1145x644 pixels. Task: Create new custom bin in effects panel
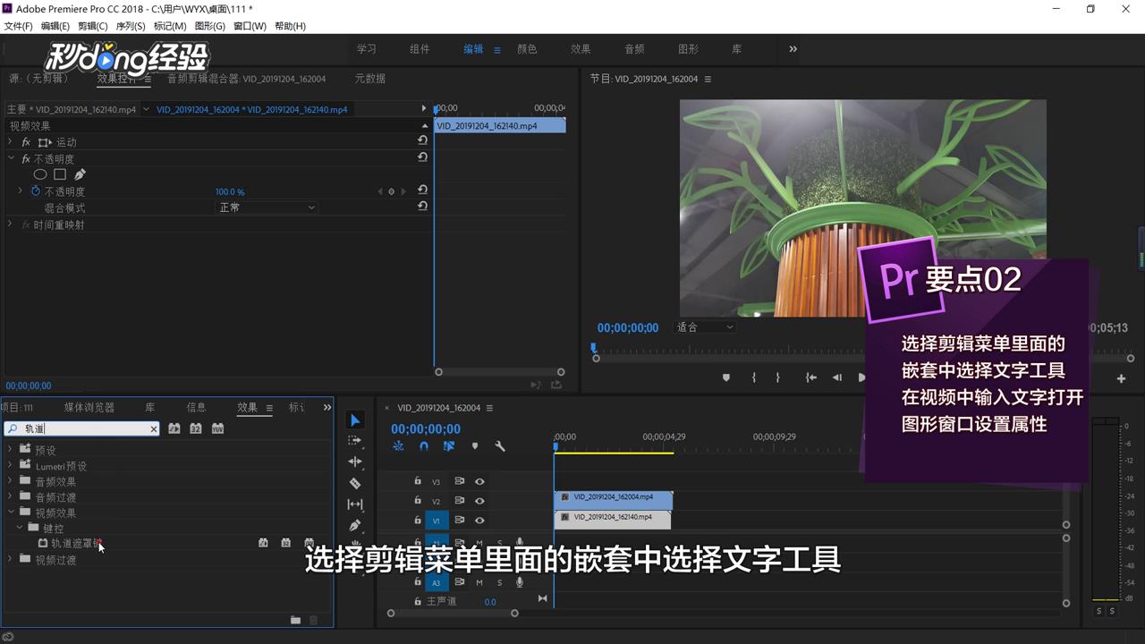295,620
